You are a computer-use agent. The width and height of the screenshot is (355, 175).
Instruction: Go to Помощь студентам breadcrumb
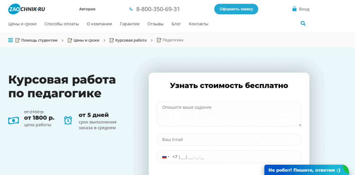pyautogui.click(x=40, y=40)
